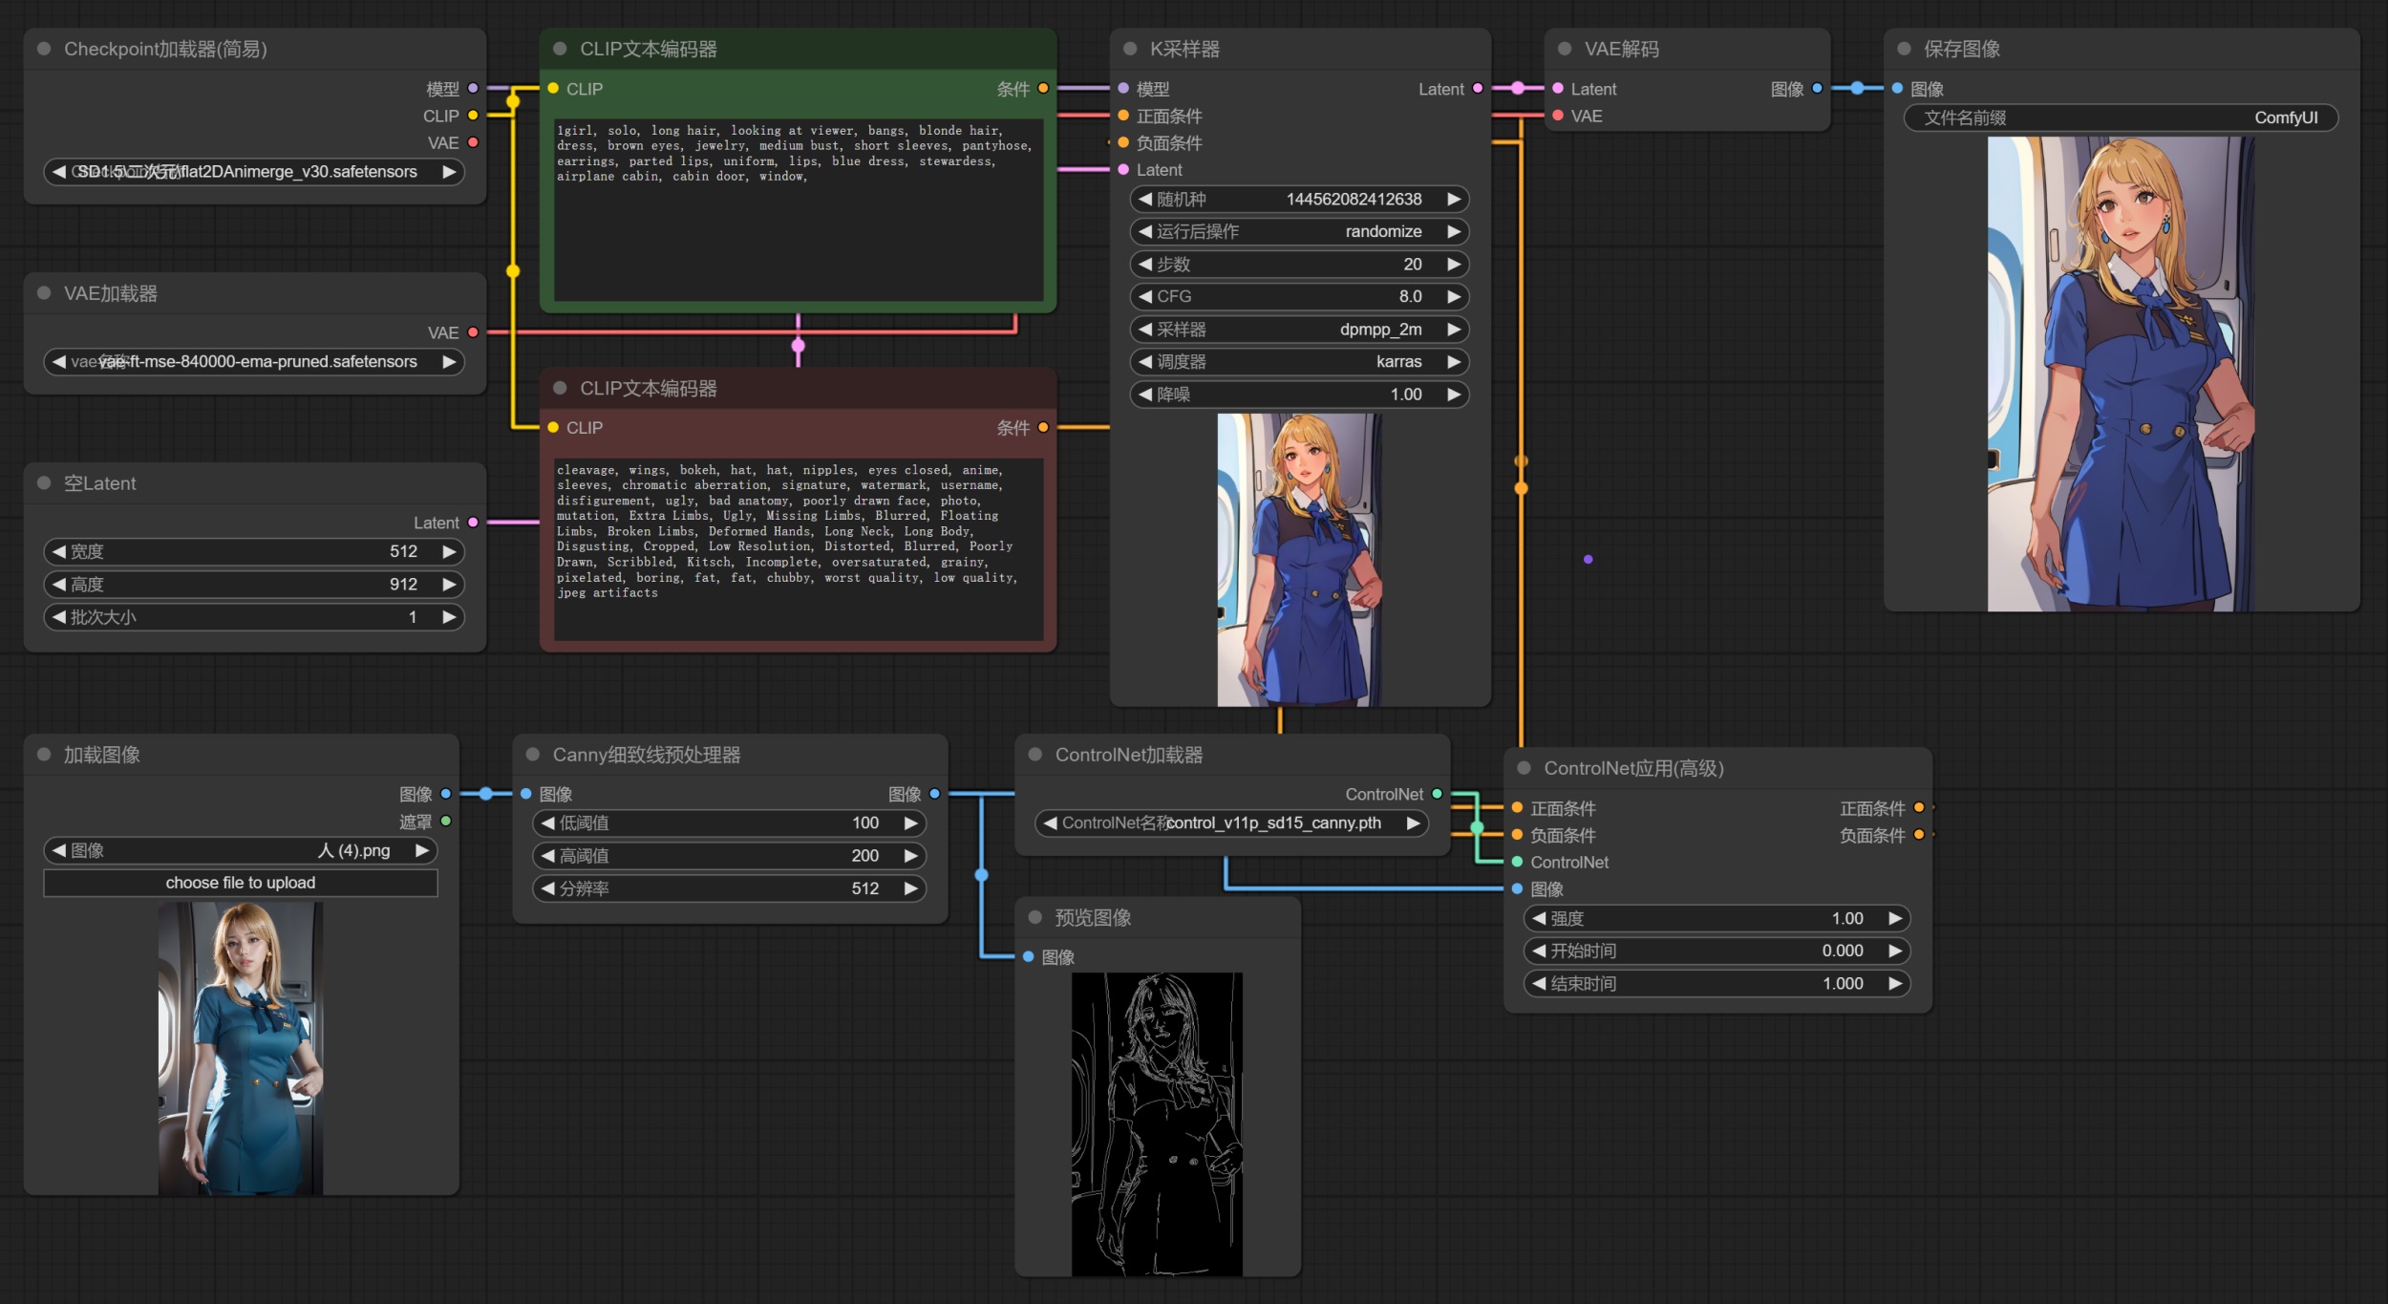The width and height of the screenshot is (2388, 1304).
Task: Open the 调度器 karras dropdown
Action: 1299,362
